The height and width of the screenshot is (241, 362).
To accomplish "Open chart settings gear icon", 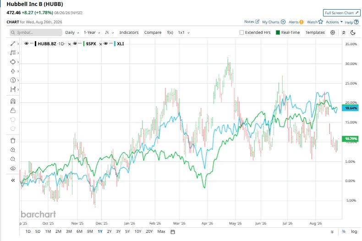I will [333, 32].
